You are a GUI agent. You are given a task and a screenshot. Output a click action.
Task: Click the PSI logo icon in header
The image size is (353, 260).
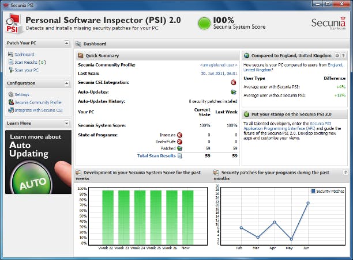pos(14,25)
